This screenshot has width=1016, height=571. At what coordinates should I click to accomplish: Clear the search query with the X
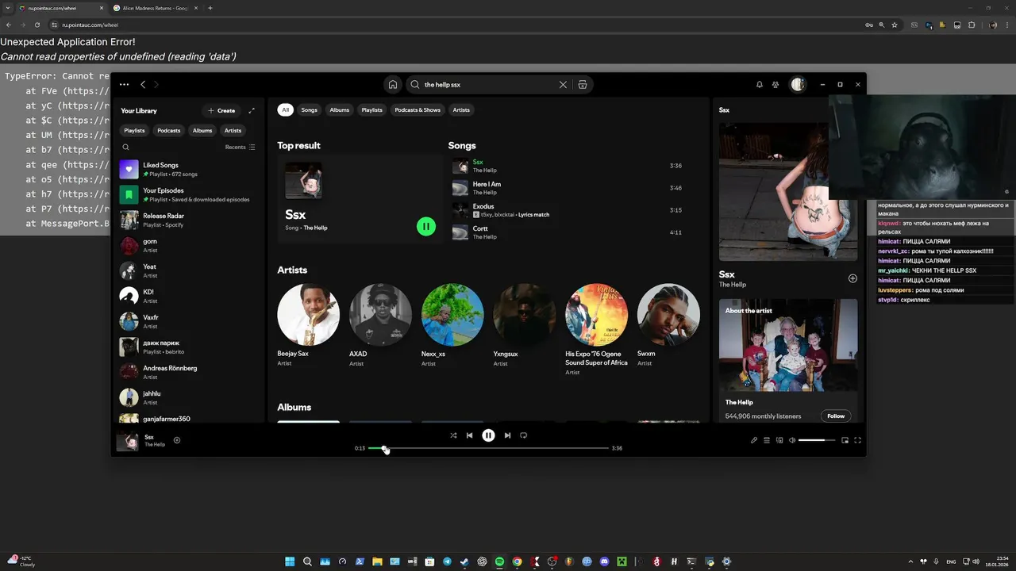pos(563,84)
